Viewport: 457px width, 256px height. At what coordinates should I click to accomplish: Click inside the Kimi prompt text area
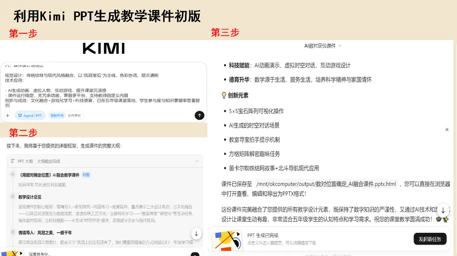(103, 87)
